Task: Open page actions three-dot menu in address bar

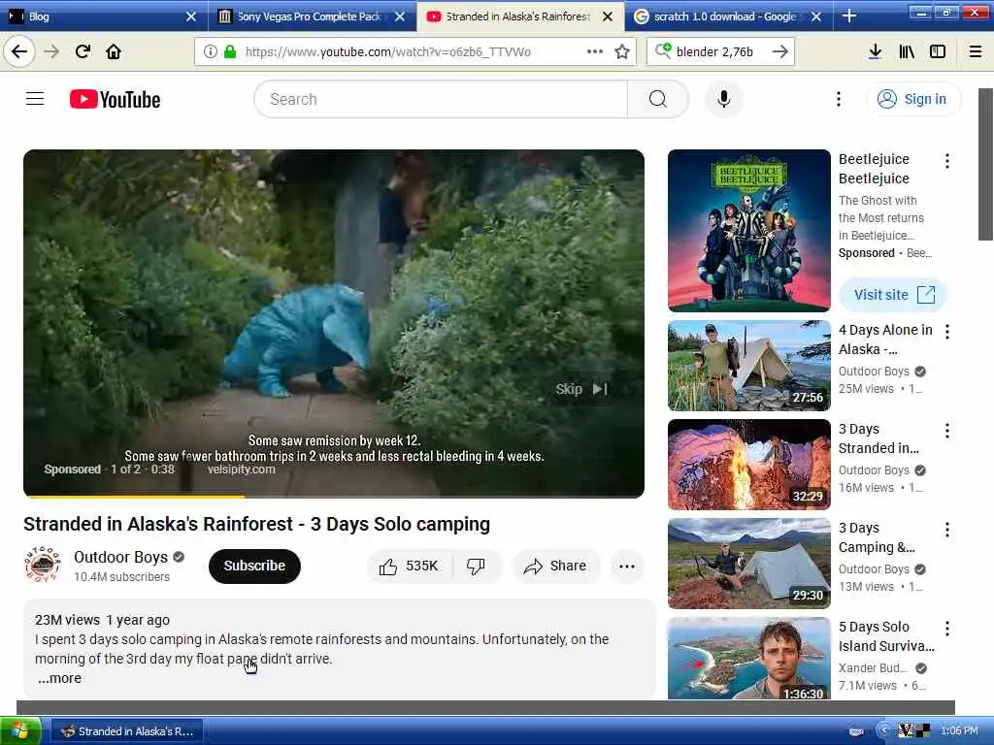Action: [x=595, y=51]
